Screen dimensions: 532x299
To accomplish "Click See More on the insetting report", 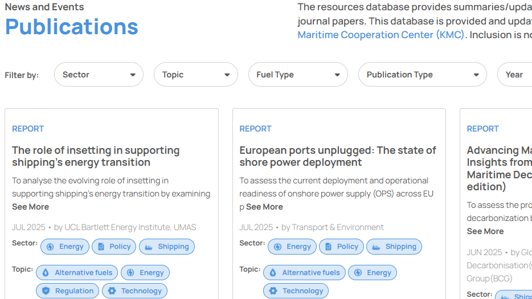I will [x=30, y=207].
